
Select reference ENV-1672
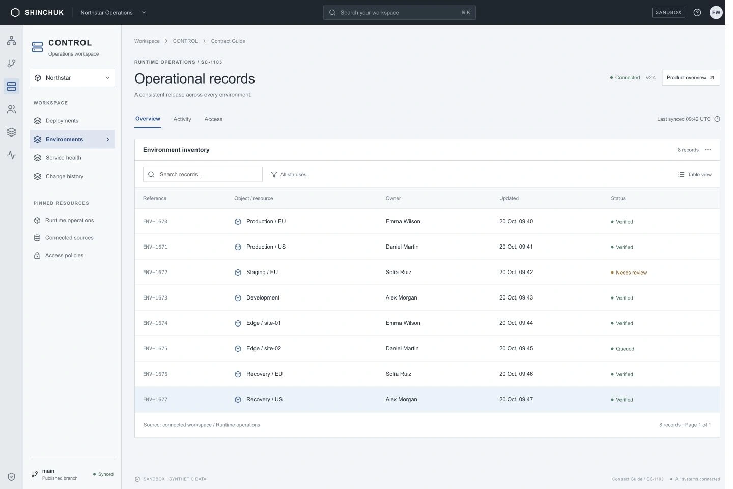[155, 273]
